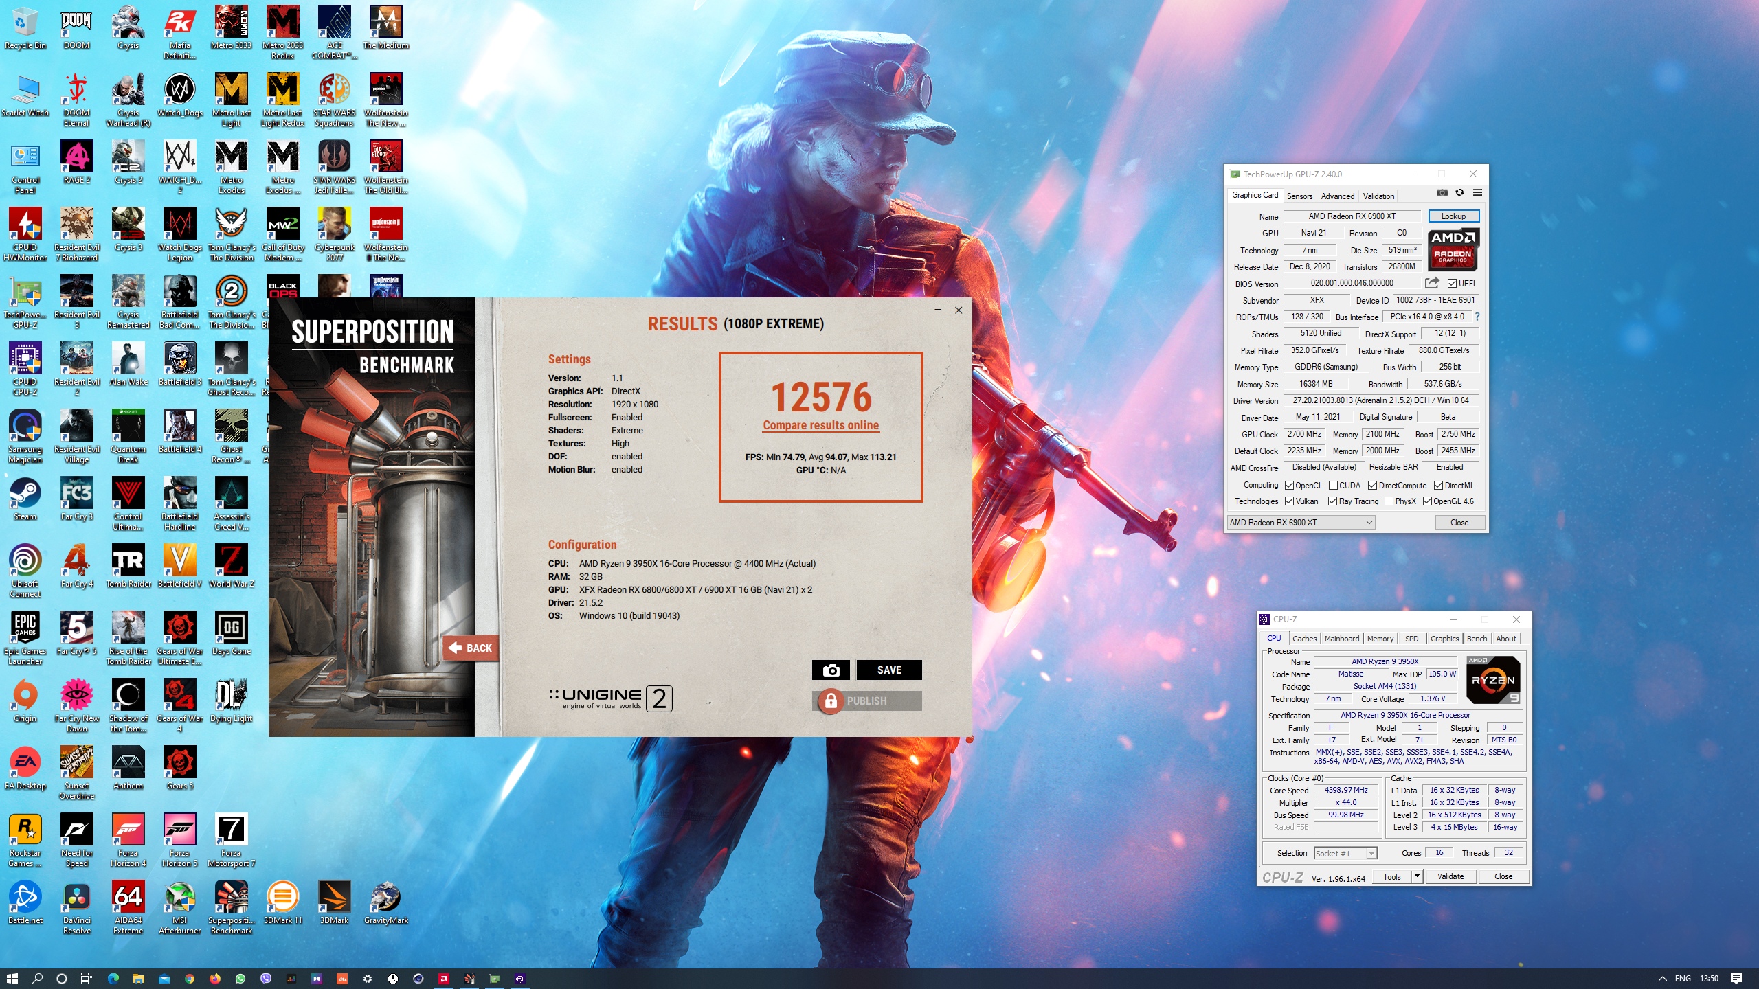
Task: Click the BACK button in Superposition
Action: (471, 648)
